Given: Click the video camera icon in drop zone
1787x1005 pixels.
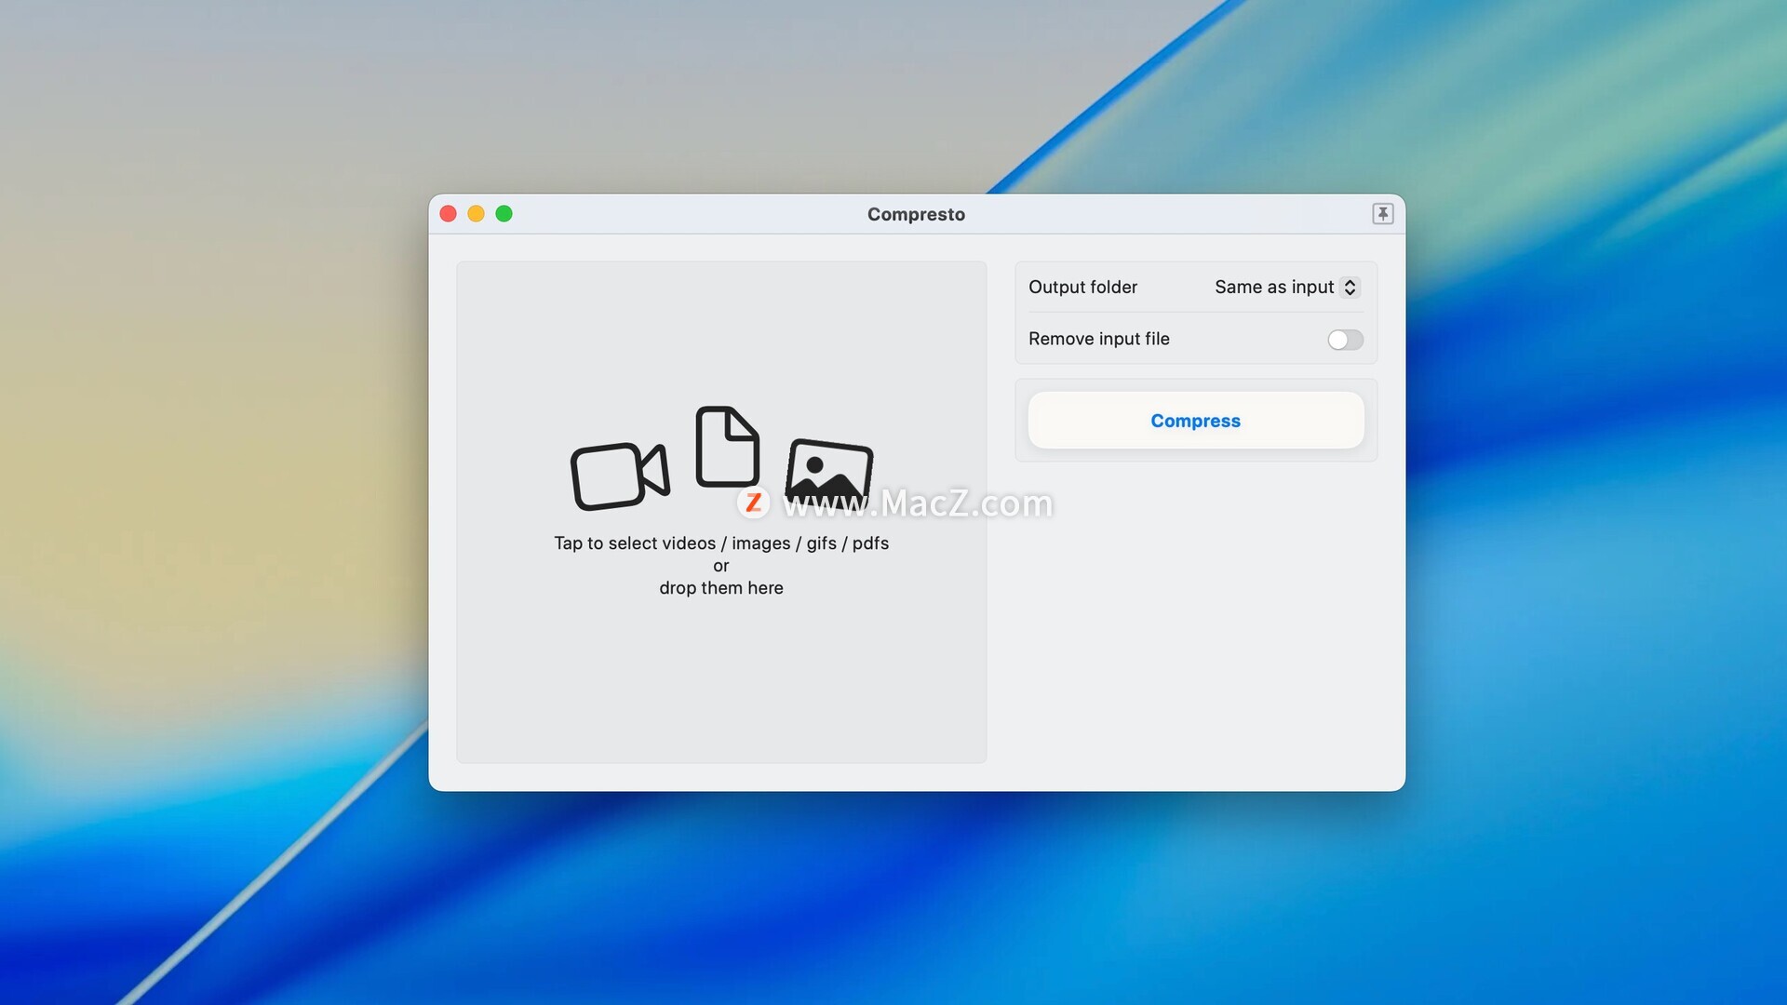Looking at the screenshot, I should (x=619, y=476).
